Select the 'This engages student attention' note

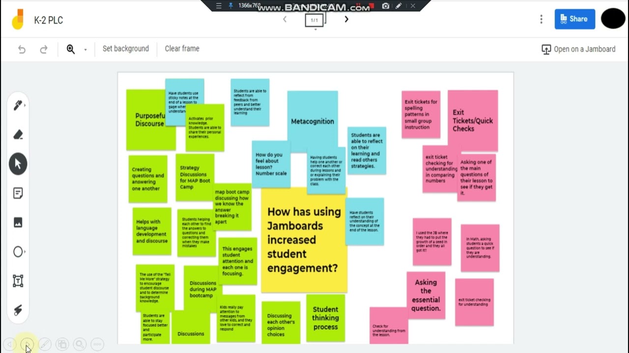[x=237, y=261]
